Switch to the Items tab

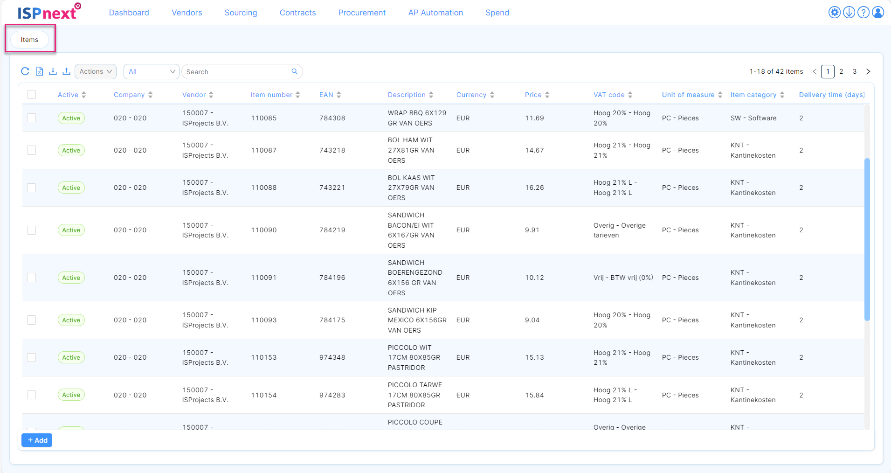(x=29, y=40)
